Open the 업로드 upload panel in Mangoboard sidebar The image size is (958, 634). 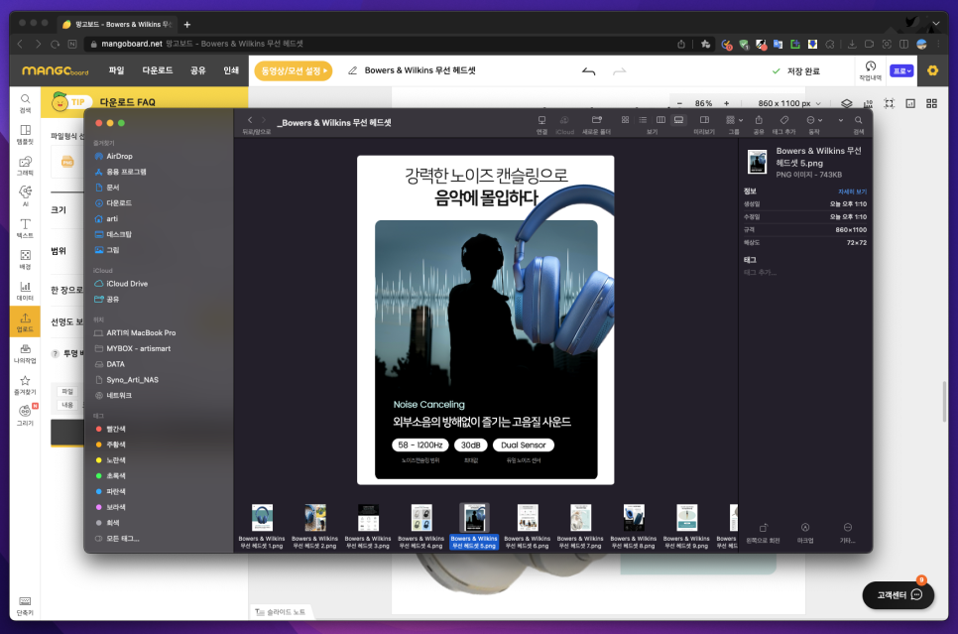(x=25, y=321)
